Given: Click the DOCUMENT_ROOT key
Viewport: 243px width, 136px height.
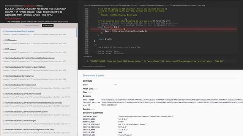Looking at the screenshot, I should [90, 116].
